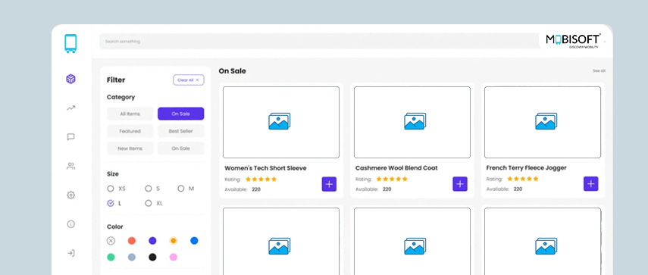Choose the gray-blue color swatch
This screenshot has width=648, height=275.
(x=132, y=258)
